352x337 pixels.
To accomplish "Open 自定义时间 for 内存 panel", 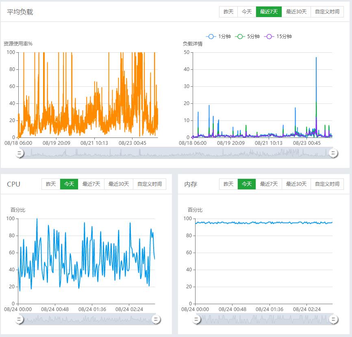I will [327, 184].
